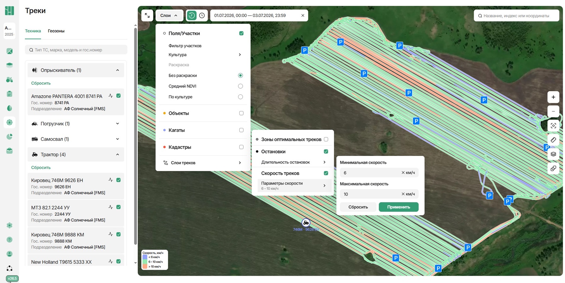Expand the Самосвал (1) group
The width and height of the screenshot is (565, 283).
point(76,139)
